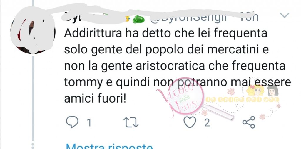This screenshot has height=149, width=301.
Task: Click the reply count showing 1
Action: pyautogui.click(x=89, y=123)
